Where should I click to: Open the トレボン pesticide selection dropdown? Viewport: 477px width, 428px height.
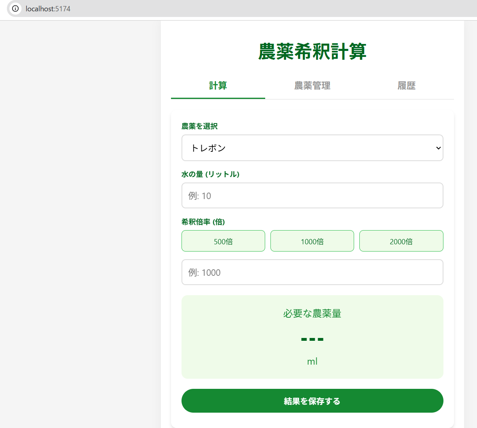(312, 148)
